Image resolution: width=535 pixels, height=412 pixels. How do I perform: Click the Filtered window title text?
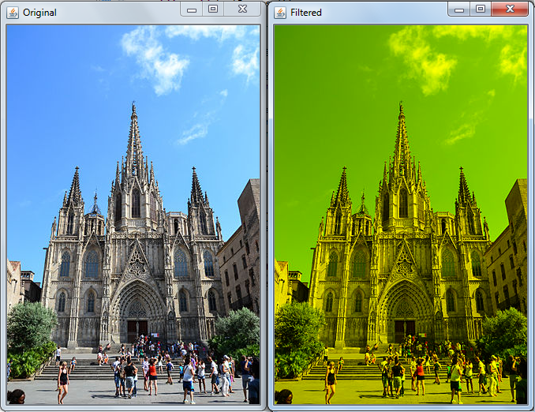pyautogui.click(x=306, y=13)
